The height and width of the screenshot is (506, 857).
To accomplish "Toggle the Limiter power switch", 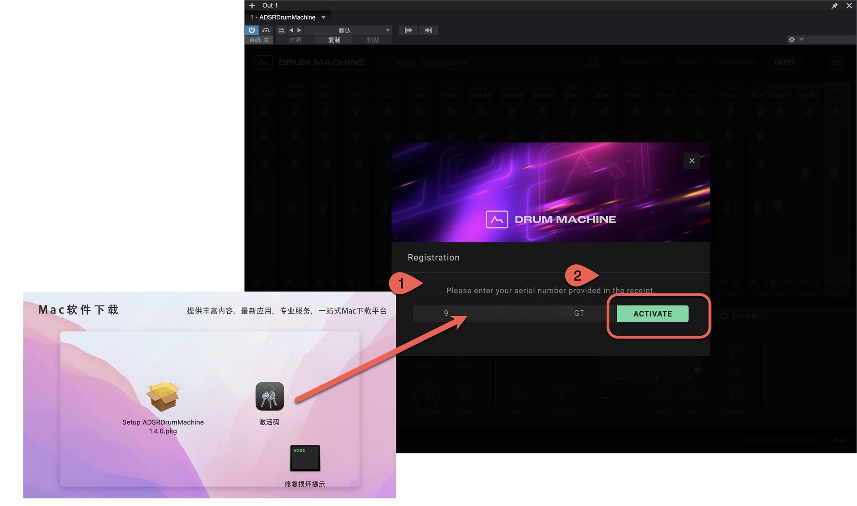I will pos(724,315).
